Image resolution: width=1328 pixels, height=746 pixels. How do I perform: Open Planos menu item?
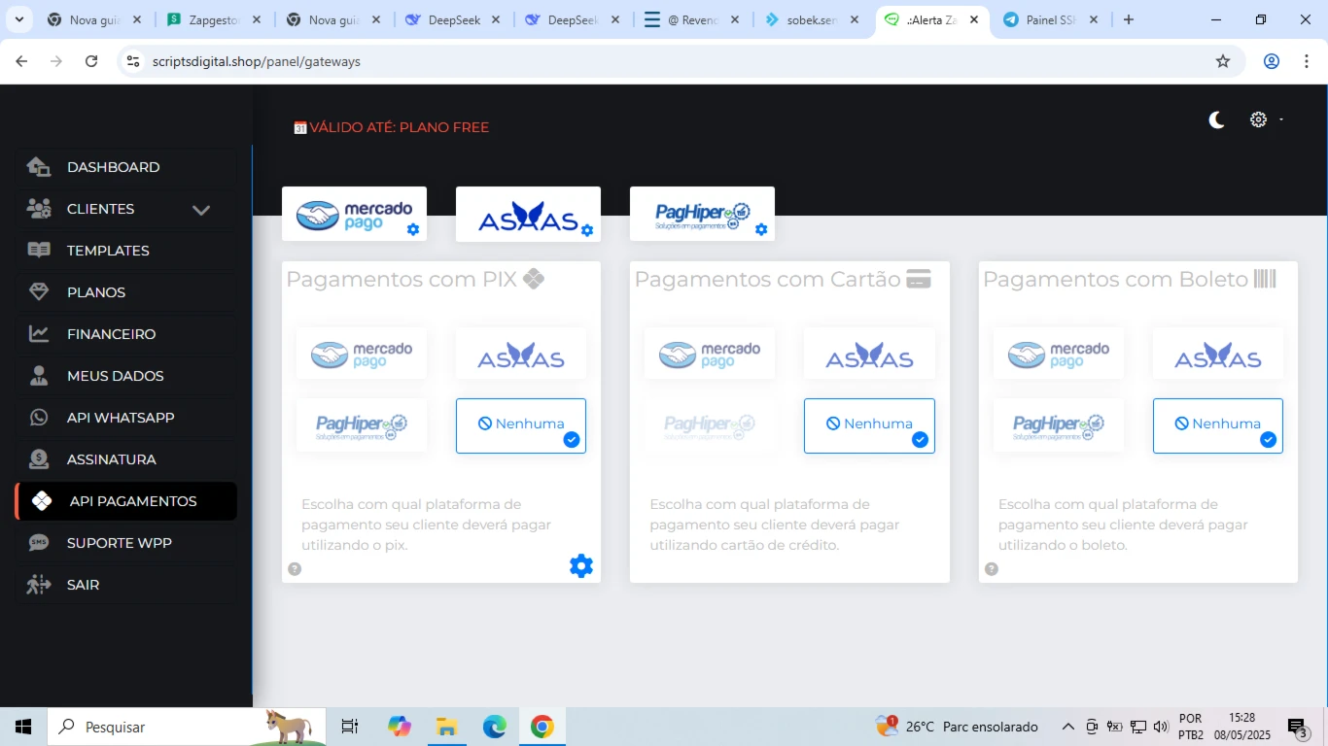[126, 292]
